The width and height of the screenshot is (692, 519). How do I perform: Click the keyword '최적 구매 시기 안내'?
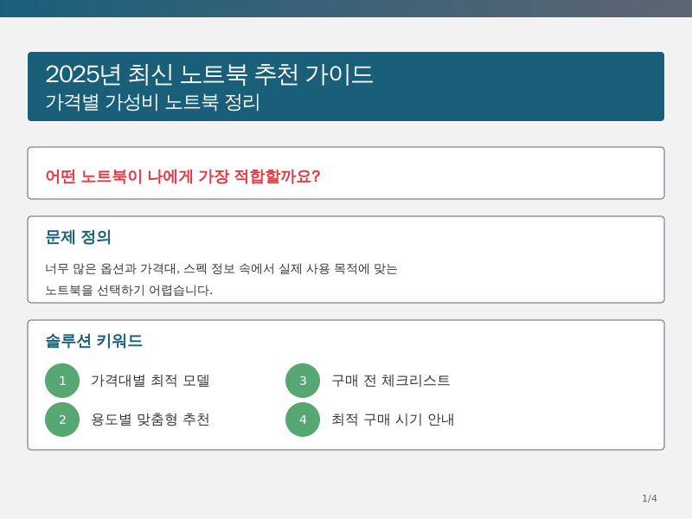coord(393,420)
